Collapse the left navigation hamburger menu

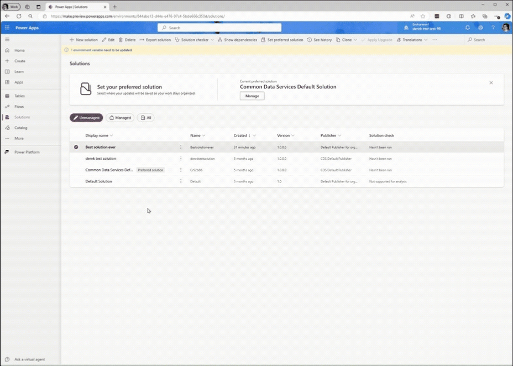(7, 40)
